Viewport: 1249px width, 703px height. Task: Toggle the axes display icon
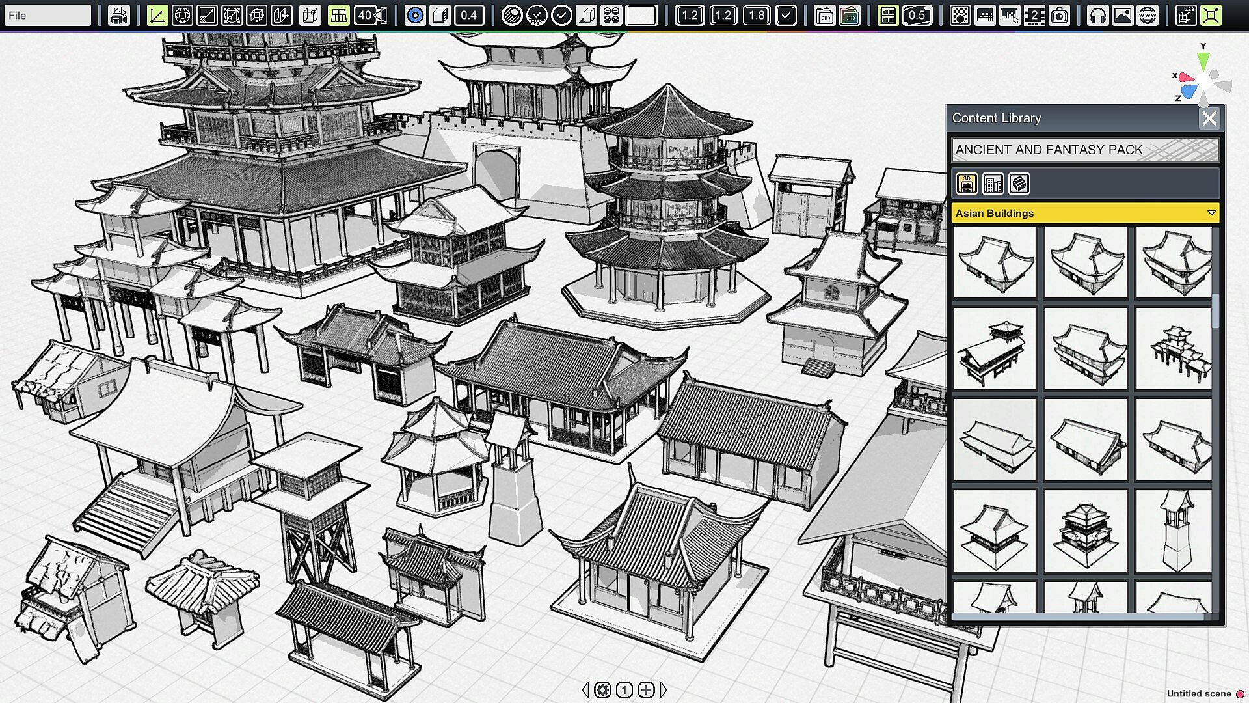(157, 15)
